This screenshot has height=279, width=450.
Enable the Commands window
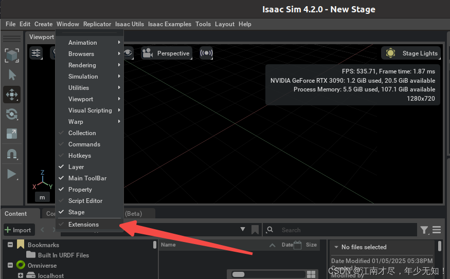tap(89, 144)
